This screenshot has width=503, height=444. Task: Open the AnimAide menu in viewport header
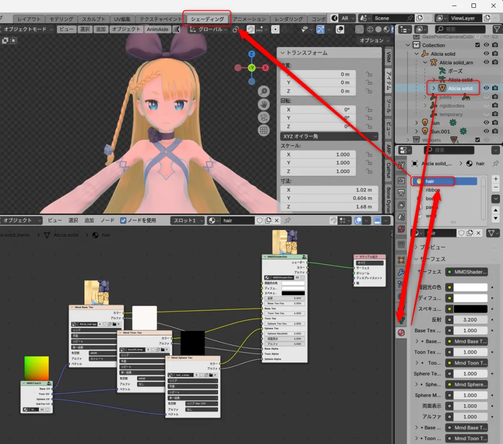click(157, 29)
